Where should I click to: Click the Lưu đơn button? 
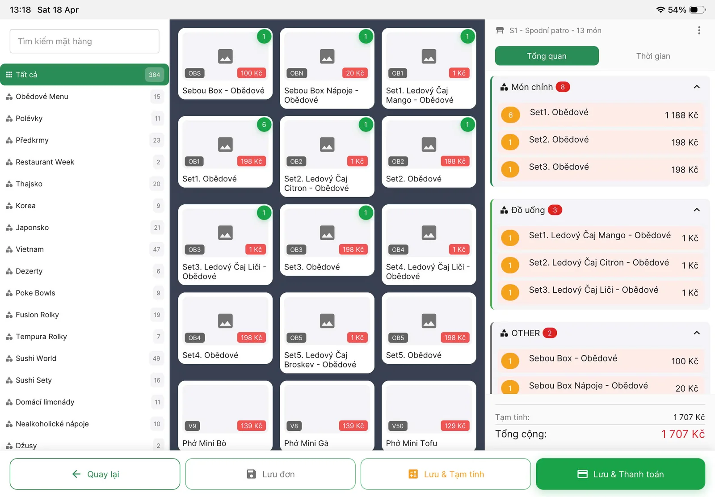click(x=270, y=474)
